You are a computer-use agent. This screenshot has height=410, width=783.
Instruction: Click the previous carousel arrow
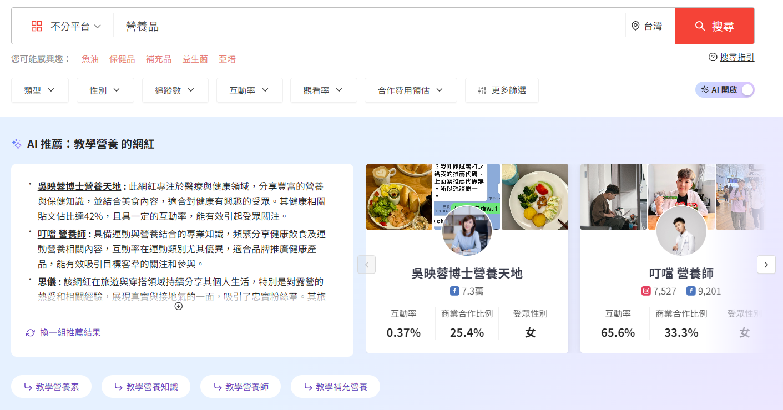pyautogui.click(x=367, y=264)
